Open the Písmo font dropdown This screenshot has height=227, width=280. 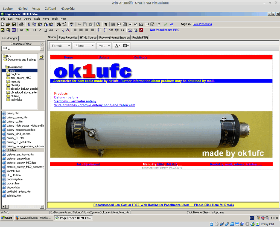tap(84, 46)
